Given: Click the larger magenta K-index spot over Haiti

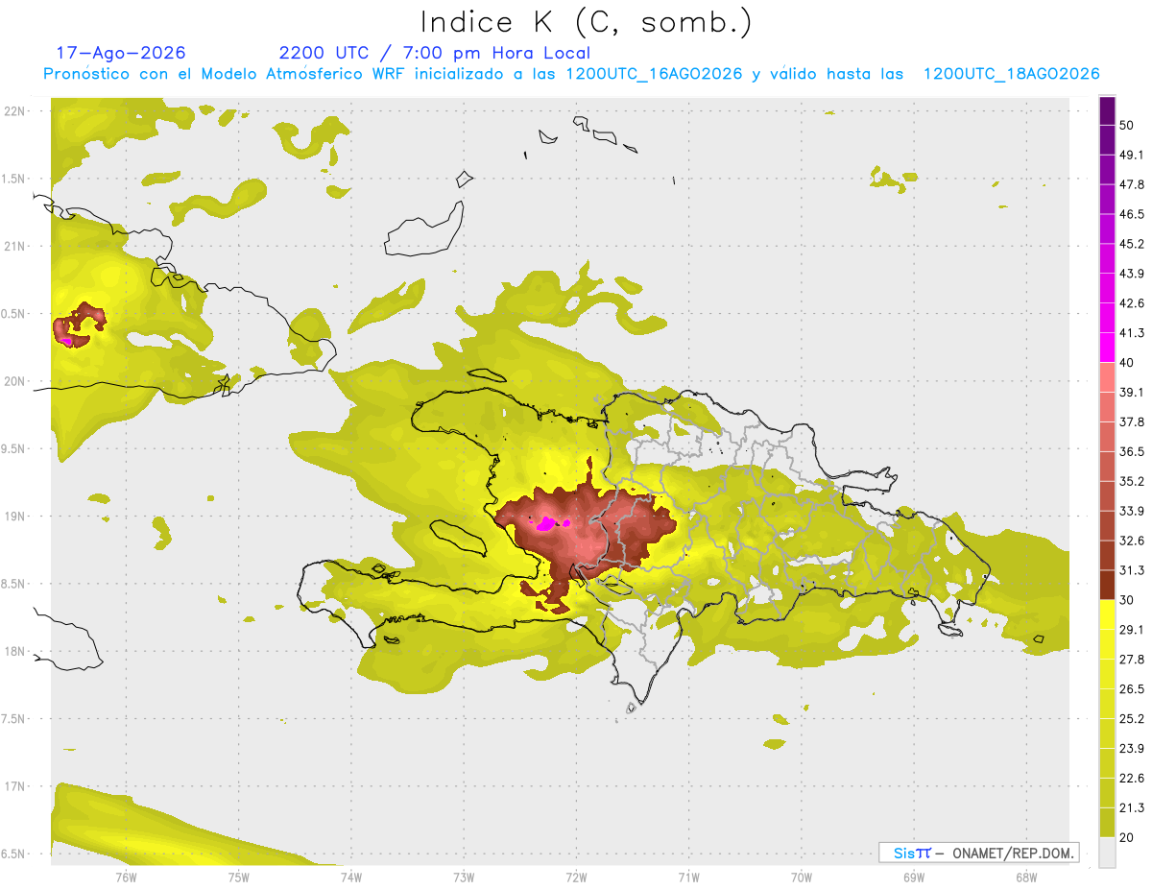Looking at the screenshot, I should click(x=545, y=523).
